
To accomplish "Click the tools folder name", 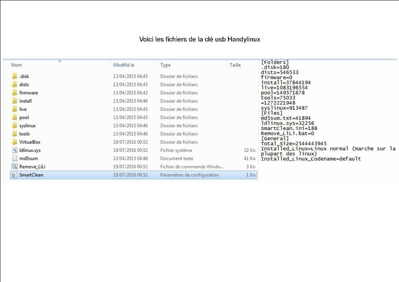I will [25, 134].
